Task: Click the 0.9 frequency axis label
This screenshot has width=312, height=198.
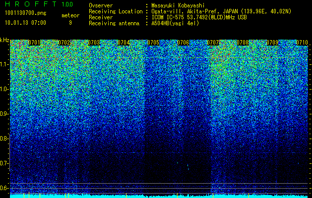Action: 4,114
